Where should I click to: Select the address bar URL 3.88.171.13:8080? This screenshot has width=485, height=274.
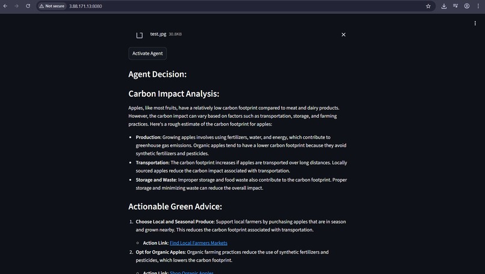(85, 6)
